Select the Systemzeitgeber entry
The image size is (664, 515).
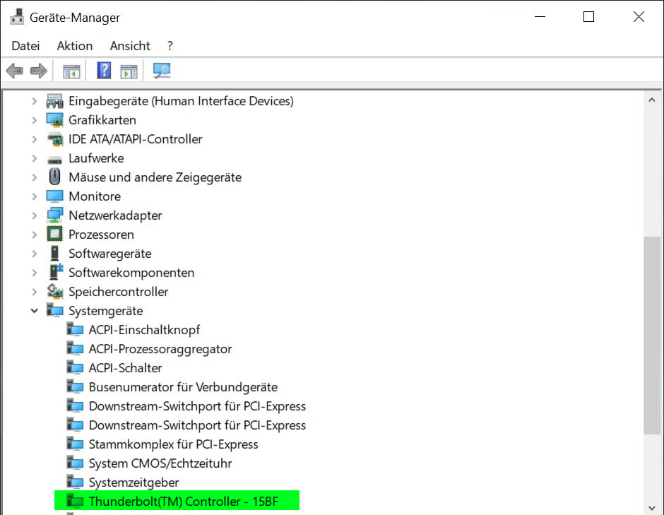click(x=134, y=483)
